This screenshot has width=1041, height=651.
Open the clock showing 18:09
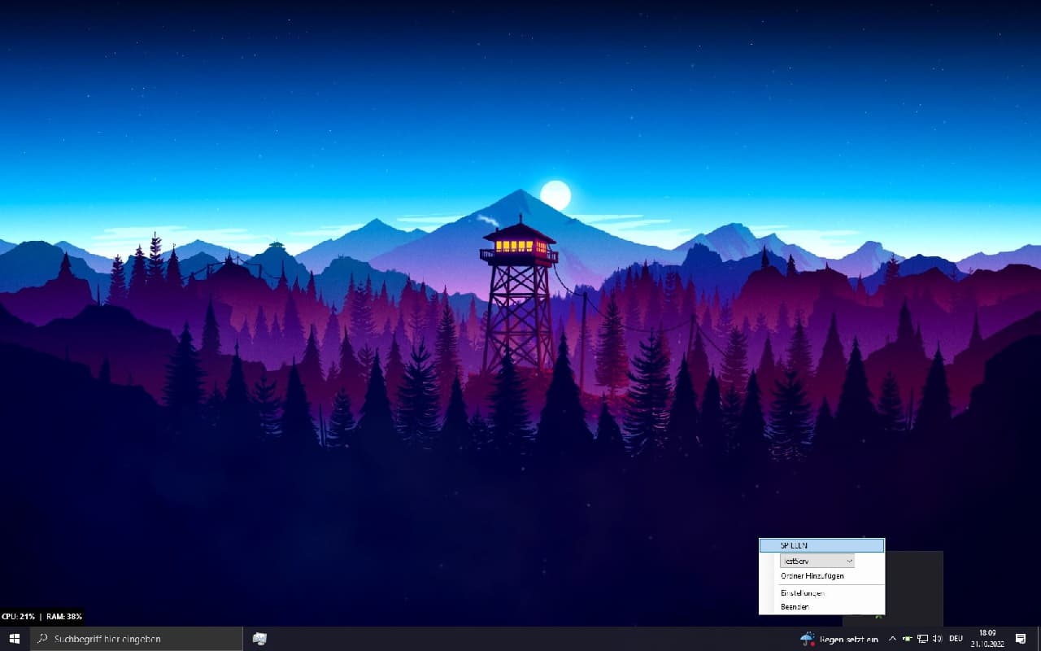point(987,638)
